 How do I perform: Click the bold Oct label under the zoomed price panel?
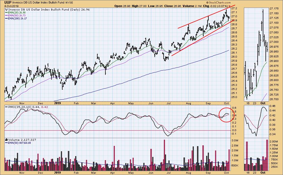coord(263,103)
